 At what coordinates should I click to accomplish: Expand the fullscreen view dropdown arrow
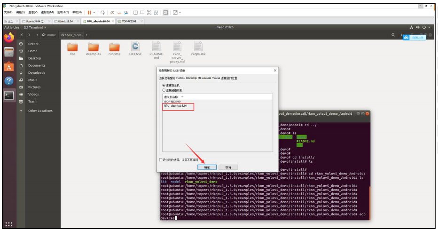[180, 12]
